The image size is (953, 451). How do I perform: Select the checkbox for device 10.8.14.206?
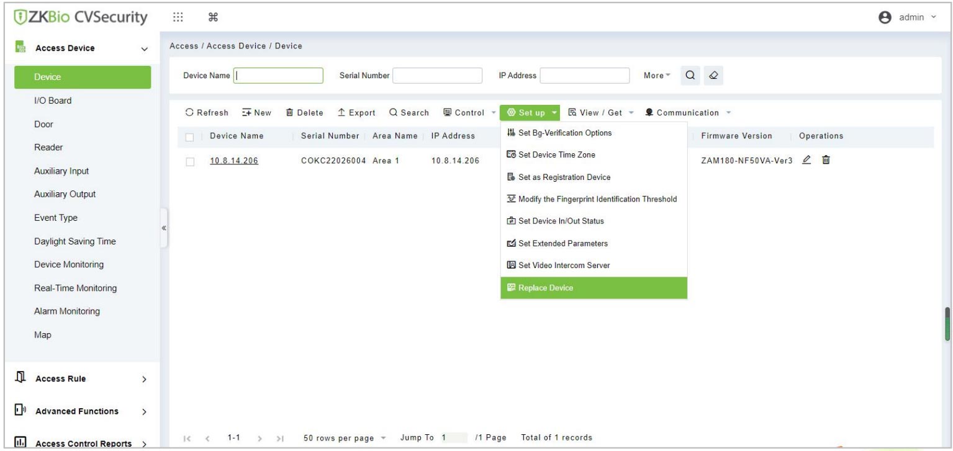click(191, 161)
